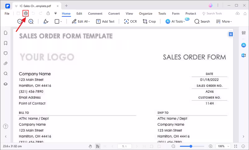Open the Tools tab
This screenshot has height=150, width=249.
(162, 13)
